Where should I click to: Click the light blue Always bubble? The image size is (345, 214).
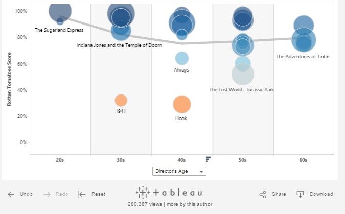[x=181, y=59]
